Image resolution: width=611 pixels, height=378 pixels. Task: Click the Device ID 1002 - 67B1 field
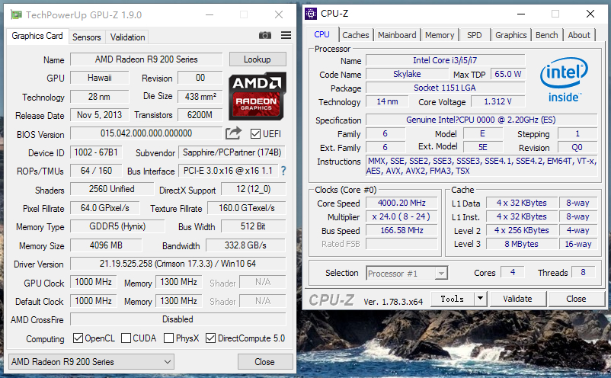point(96,152)
